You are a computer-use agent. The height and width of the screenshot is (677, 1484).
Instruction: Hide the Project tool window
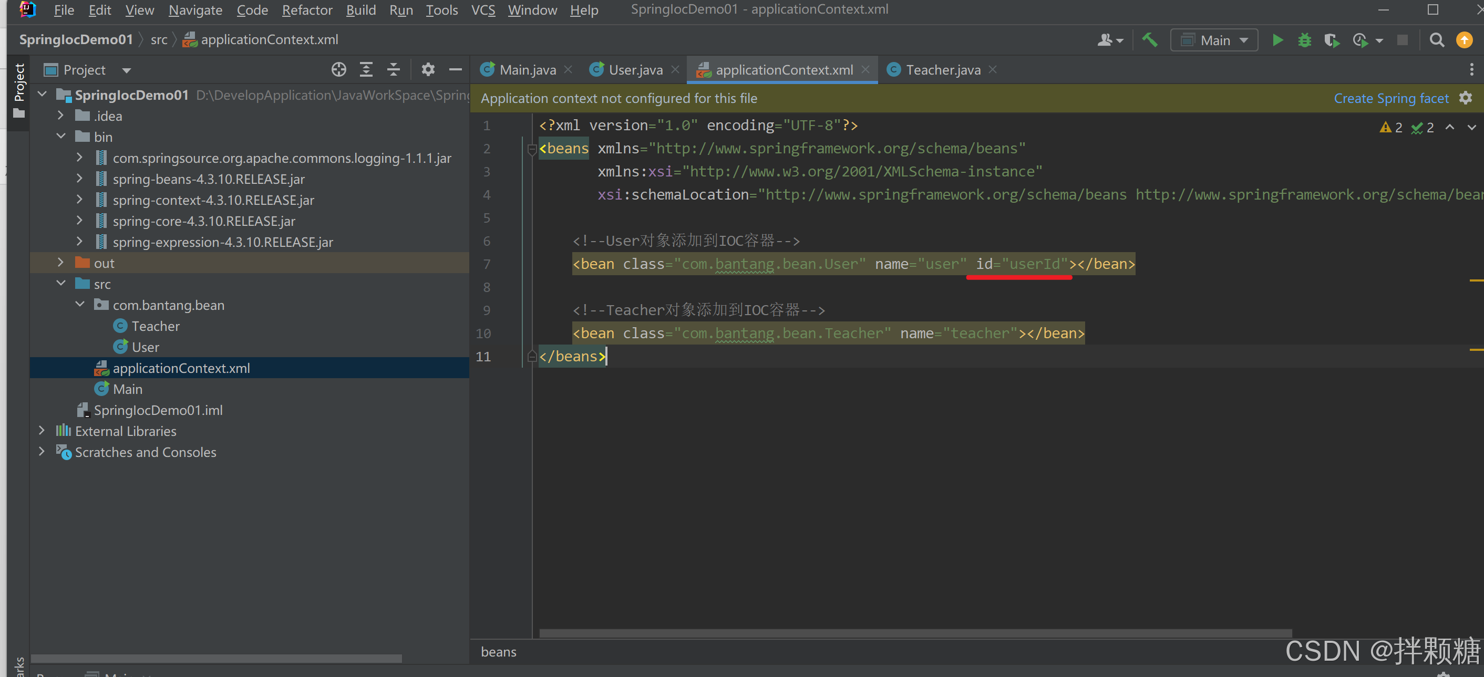[x=456, y=70]
